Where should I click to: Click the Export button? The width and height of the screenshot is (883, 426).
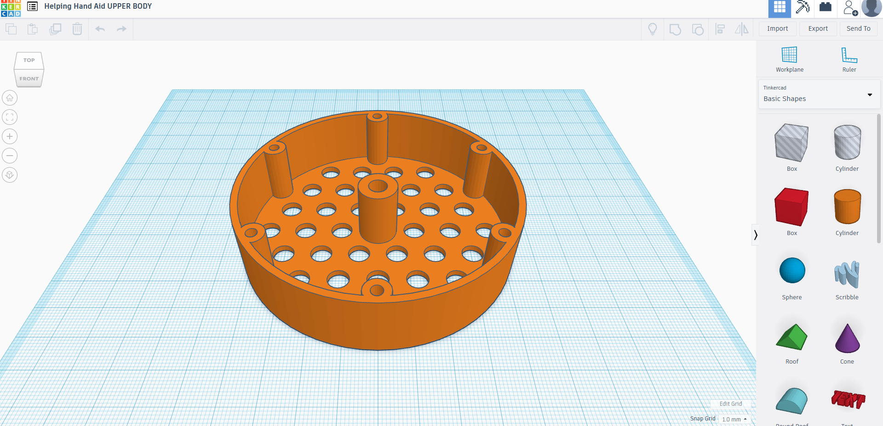(818, 28)
